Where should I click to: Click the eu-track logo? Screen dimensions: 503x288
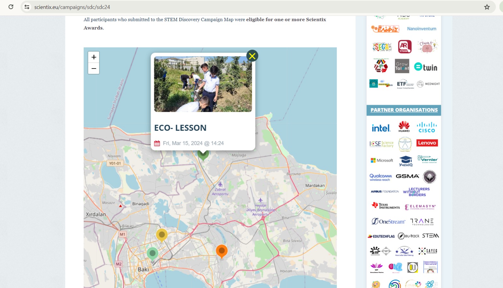pyautogui.click(x=408, y=236)
